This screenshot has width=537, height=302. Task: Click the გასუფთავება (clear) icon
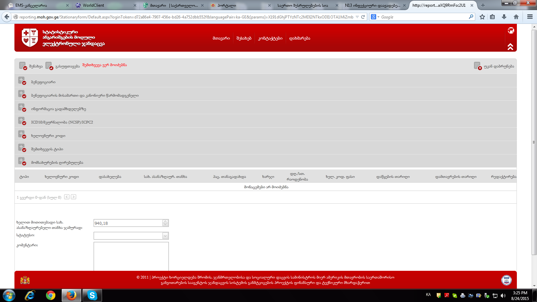click(x=49, y=66)
